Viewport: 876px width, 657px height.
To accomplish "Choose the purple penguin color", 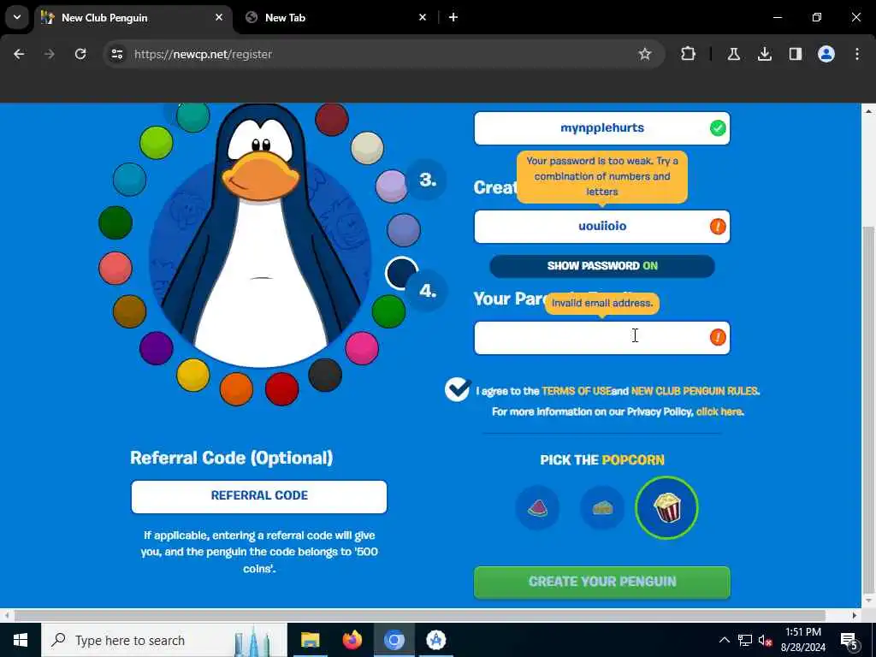I will pyautogui.click(x=157, y=348).
